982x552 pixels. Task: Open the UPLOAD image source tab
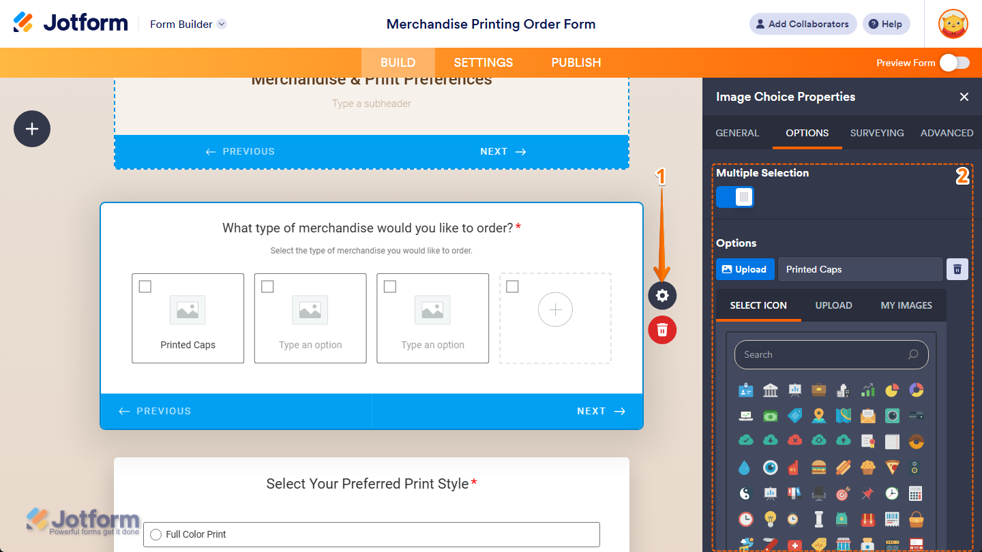click(x=834, y=305)
